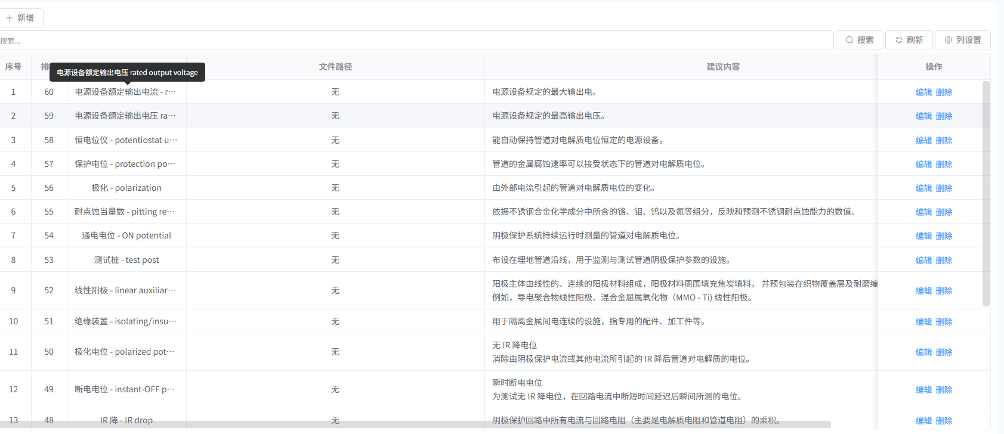Click the vertical scrollbar of the table
The image size is (1004, 434).
986,194
